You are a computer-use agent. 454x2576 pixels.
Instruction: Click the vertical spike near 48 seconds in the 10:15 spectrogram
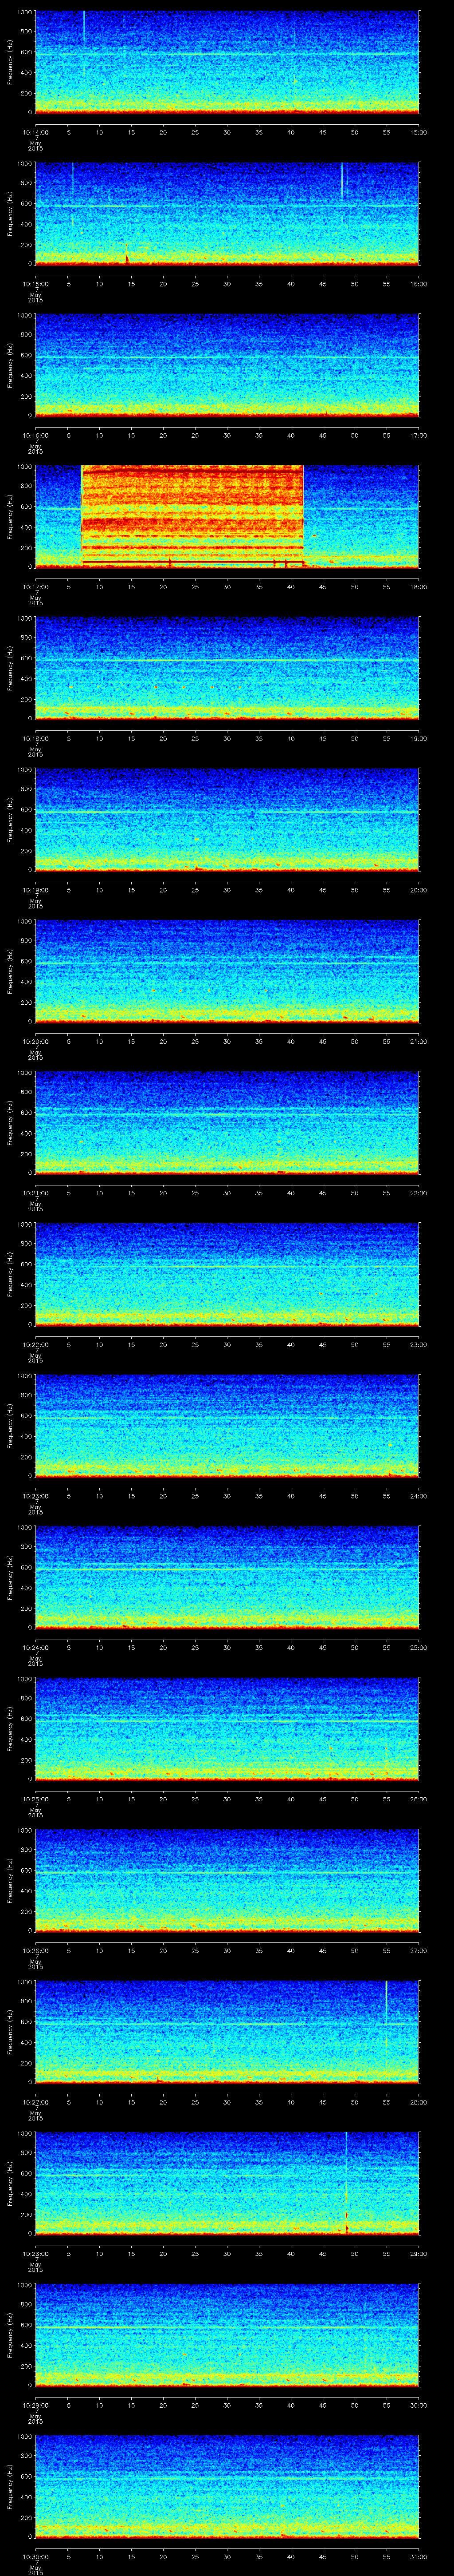342,181
